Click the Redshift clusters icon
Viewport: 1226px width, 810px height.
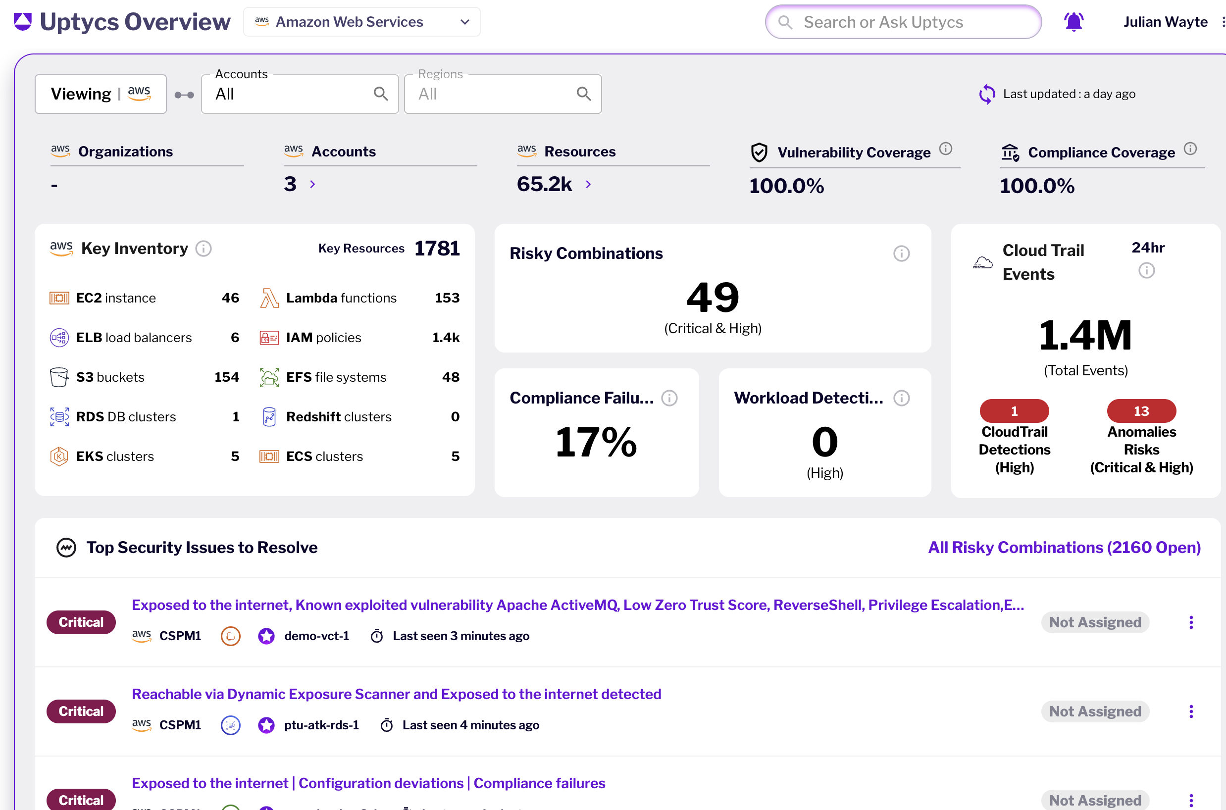click(x=269, y=417)
